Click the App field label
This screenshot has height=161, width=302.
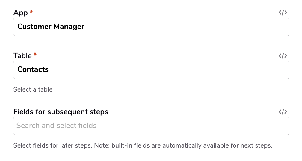pyautogui.click(x=20, y=13)
